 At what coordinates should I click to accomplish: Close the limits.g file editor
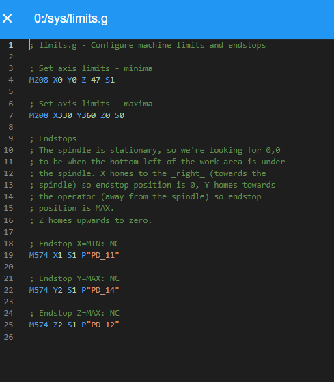pos(8,18)
